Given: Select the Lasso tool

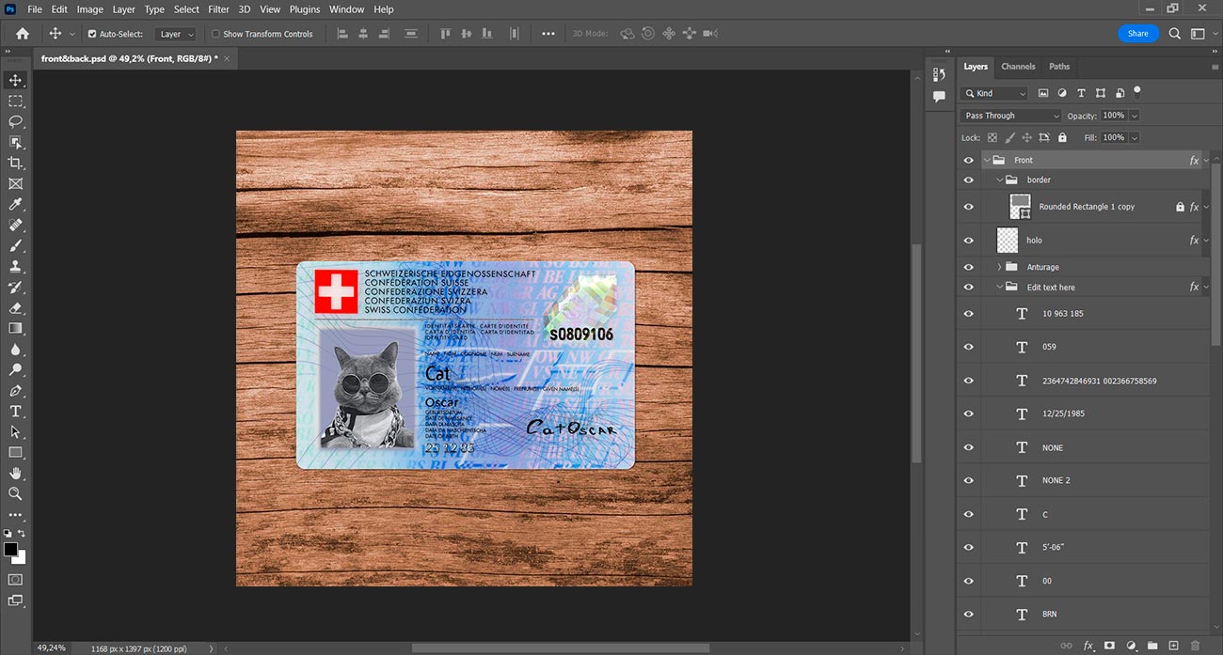Looking at the screenshot, I should pyautogui.click(x=16, y=121).
